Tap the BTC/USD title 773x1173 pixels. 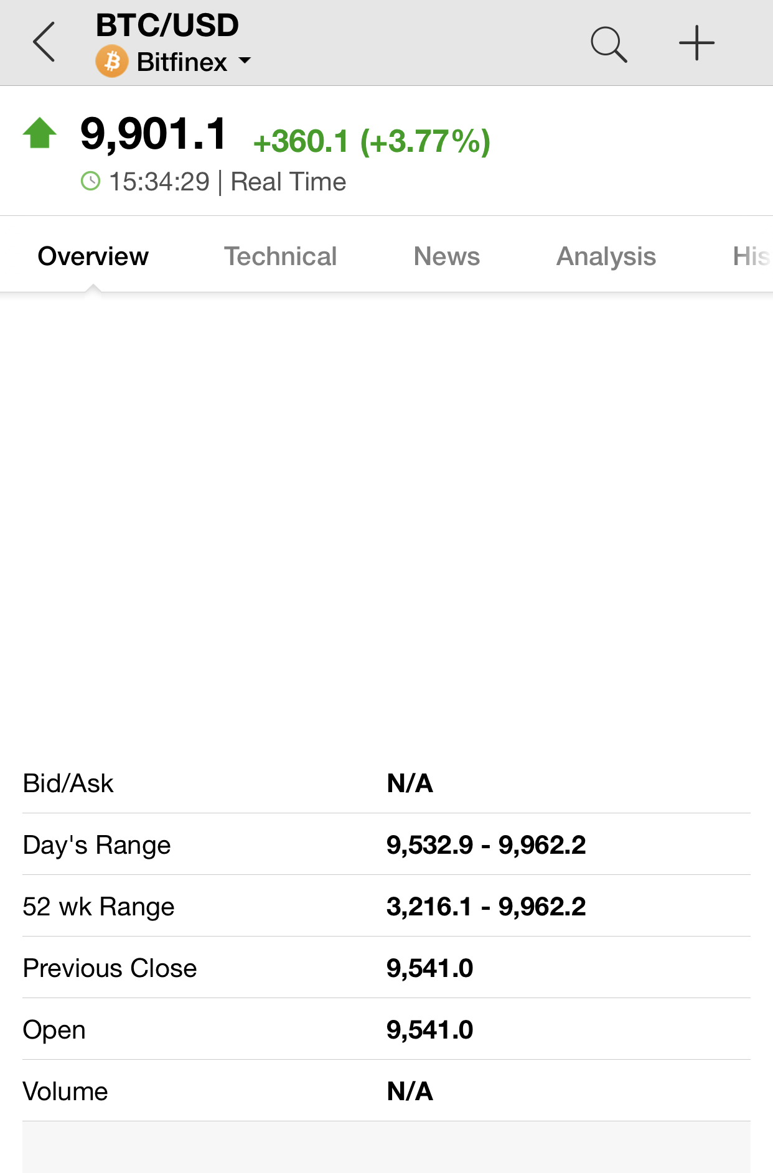click(x=167, y=26)
